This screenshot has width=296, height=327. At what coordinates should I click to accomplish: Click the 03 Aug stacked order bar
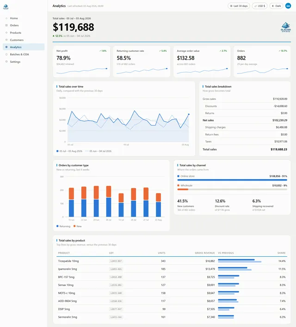[159, 205]
